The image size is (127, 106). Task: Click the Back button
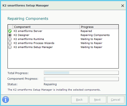click(80, 100)
